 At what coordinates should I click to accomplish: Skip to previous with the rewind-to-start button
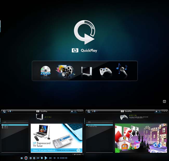click(x=38, y=158)
